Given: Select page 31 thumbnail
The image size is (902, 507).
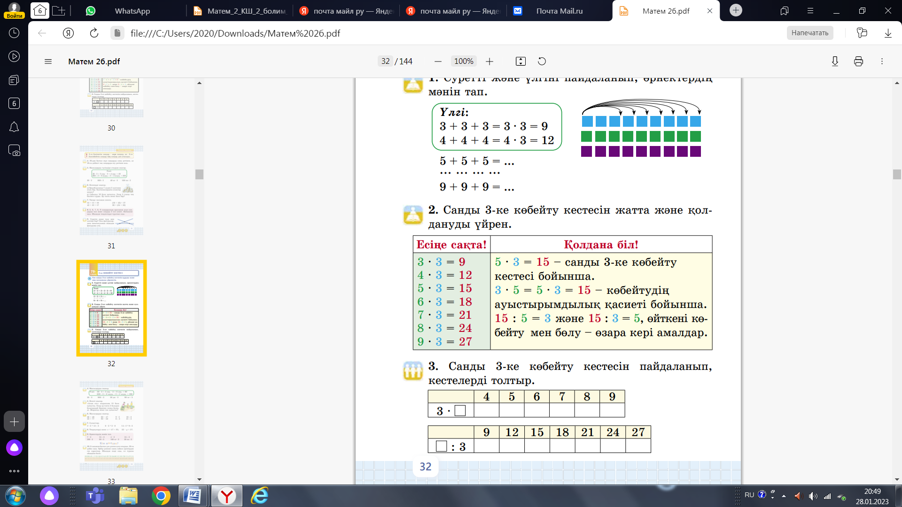Looking at the screenshot, I should 111,190.
